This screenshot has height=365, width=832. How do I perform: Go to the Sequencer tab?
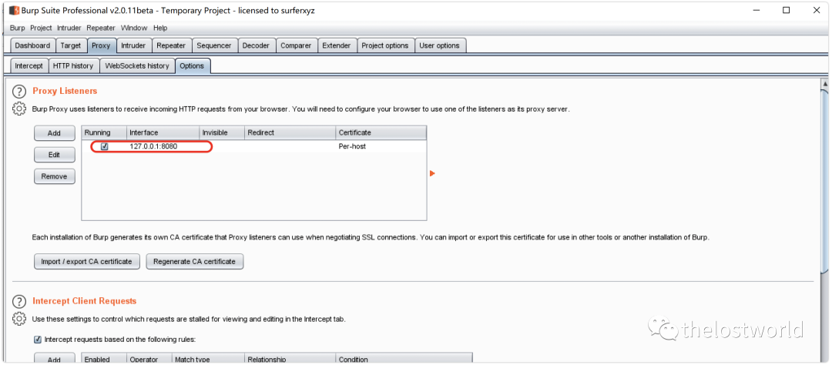(x=214, y=45)
